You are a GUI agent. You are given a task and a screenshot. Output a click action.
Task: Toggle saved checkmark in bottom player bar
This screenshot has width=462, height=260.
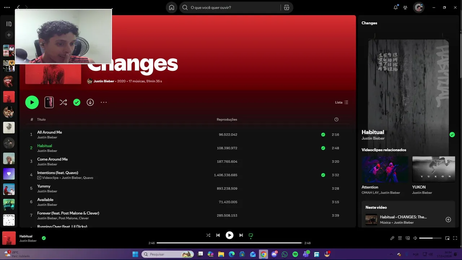[x=44, y=238]
